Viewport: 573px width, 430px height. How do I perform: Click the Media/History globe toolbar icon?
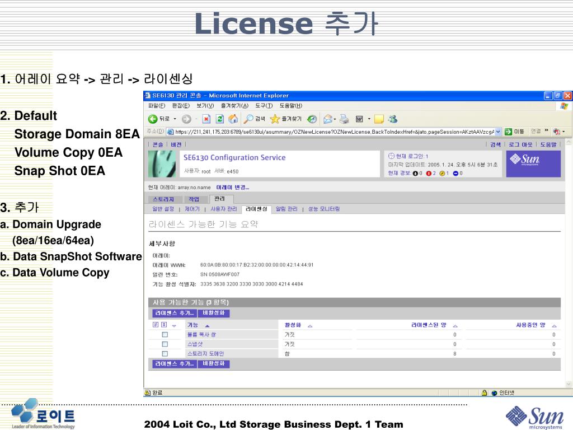tap(312, 119)
